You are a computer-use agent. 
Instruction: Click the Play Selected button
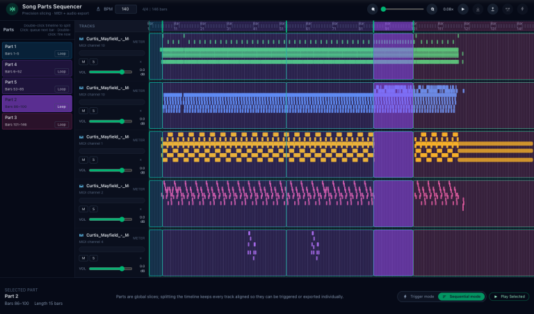pyautogui.click(x=509, y=297)
